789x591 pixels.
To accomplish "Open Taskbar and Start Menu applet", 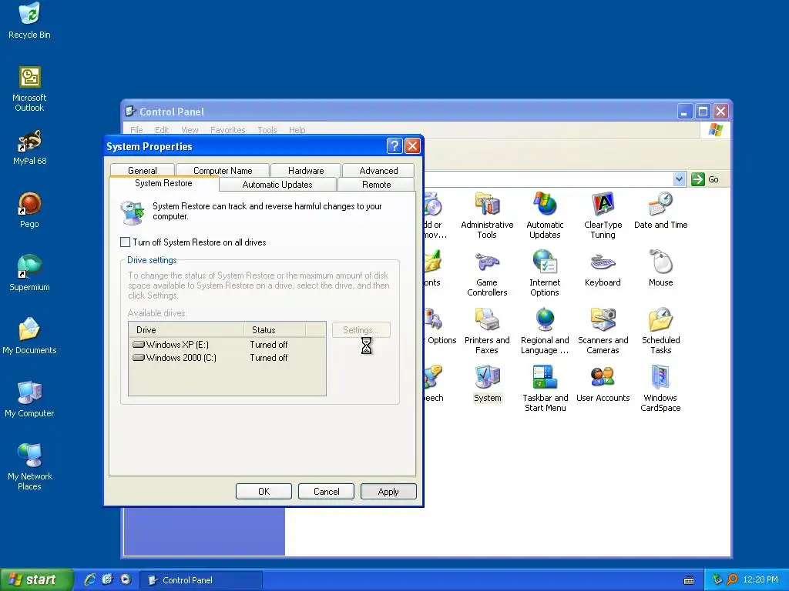I will 545,389.
